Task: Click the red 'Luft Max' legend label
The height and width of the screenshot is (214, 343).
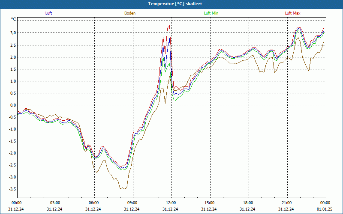Action: coord(292,13)
